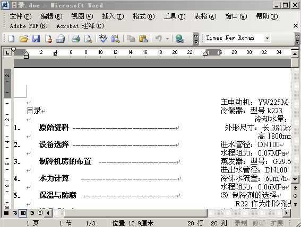Click the vertical scrollbar up arrow

pos(295,54)
